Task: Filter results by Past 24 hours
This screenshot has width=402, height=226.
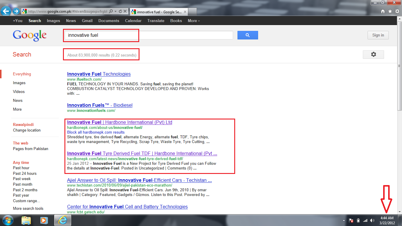Action: (25, 173)
